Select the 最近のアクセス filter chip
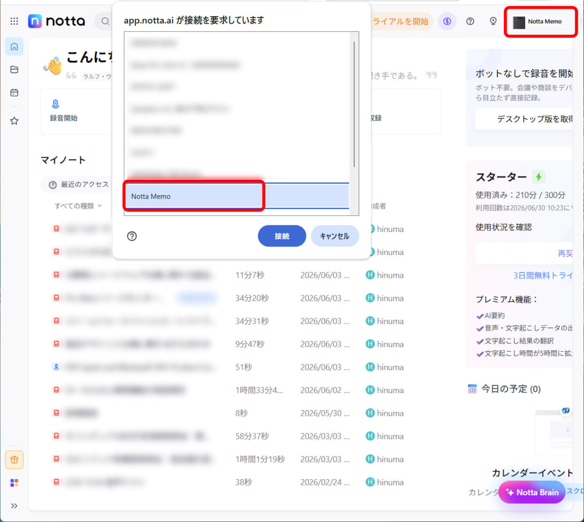Screen dimensions: 584x522 (79, 184)
